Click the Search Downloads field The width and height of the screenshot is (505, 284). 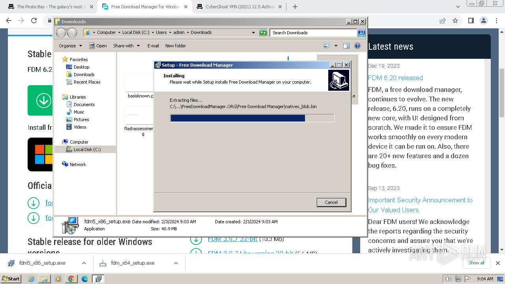(x=314, y=33)
